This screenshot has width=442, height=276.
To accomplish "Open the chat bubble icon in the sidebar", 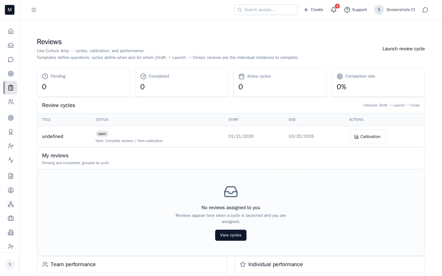I will pos(11,59).
